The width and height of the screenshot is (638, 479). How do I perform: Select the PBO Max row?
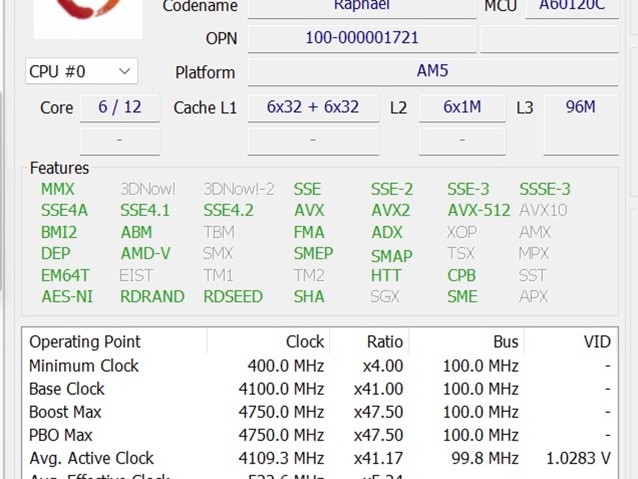pos(320,435)
